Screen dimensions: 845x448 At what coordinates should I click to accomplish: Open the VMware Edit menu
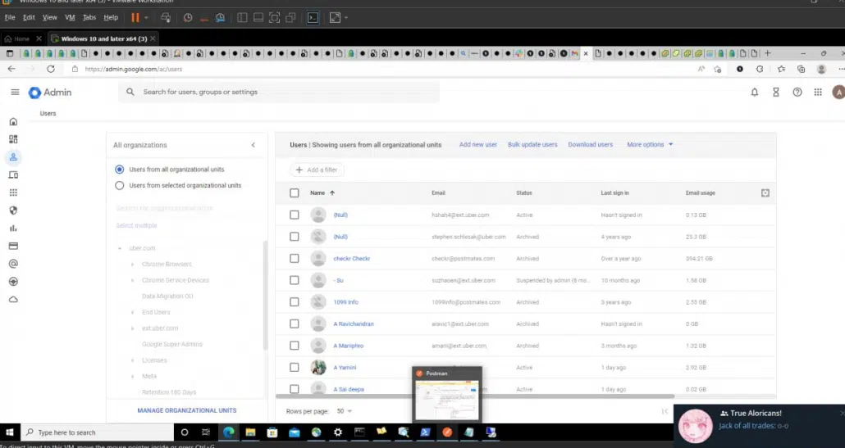29,17
